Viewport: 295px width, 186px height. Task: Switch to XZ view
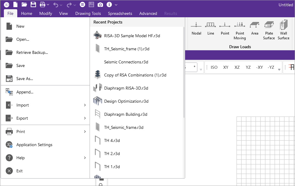(x=237, y=67)
